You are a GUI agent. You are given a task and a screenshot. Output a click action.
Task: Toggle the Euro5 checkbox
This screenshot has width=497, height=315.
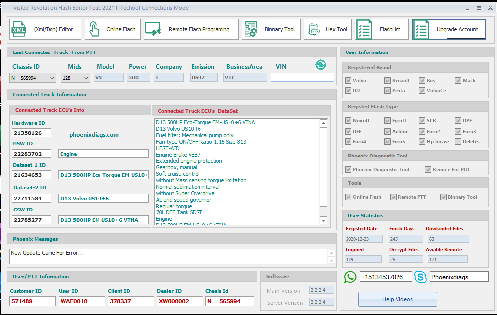coord(387,142)
